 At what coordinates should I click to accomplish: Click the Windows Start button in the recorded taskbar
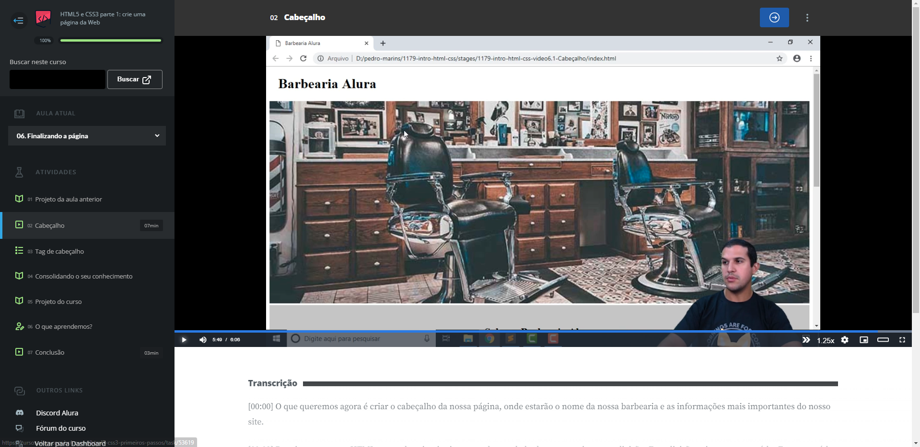(277, 339)
